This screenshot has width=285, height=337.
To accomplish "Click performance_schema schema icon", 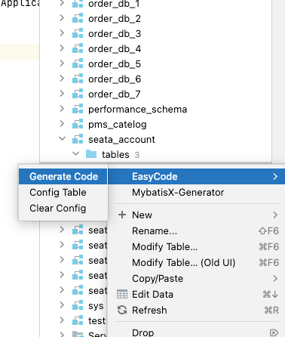I will (x=78, y=109).
